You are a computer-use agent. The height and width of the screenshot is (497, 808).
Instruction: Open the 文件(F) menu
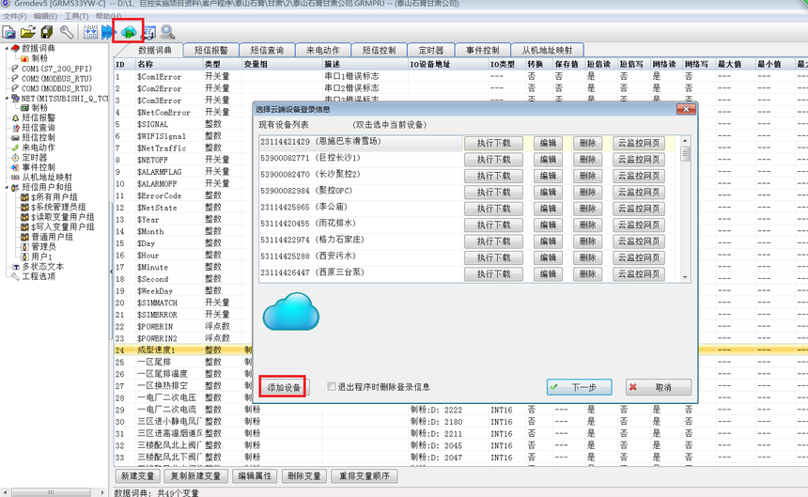14,16
